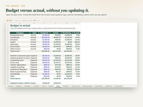Screen dimensions: 143x107
Task: Open the Bank Reconciliation tab
Action: click(x=88, y=86)
